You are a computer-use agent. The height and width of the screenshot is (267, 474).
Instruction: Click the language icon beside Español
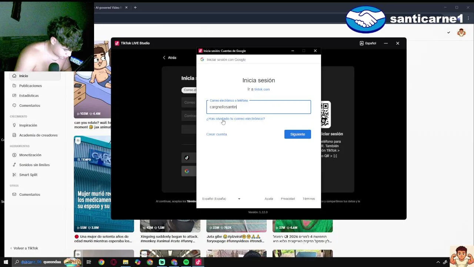point(361,43)
